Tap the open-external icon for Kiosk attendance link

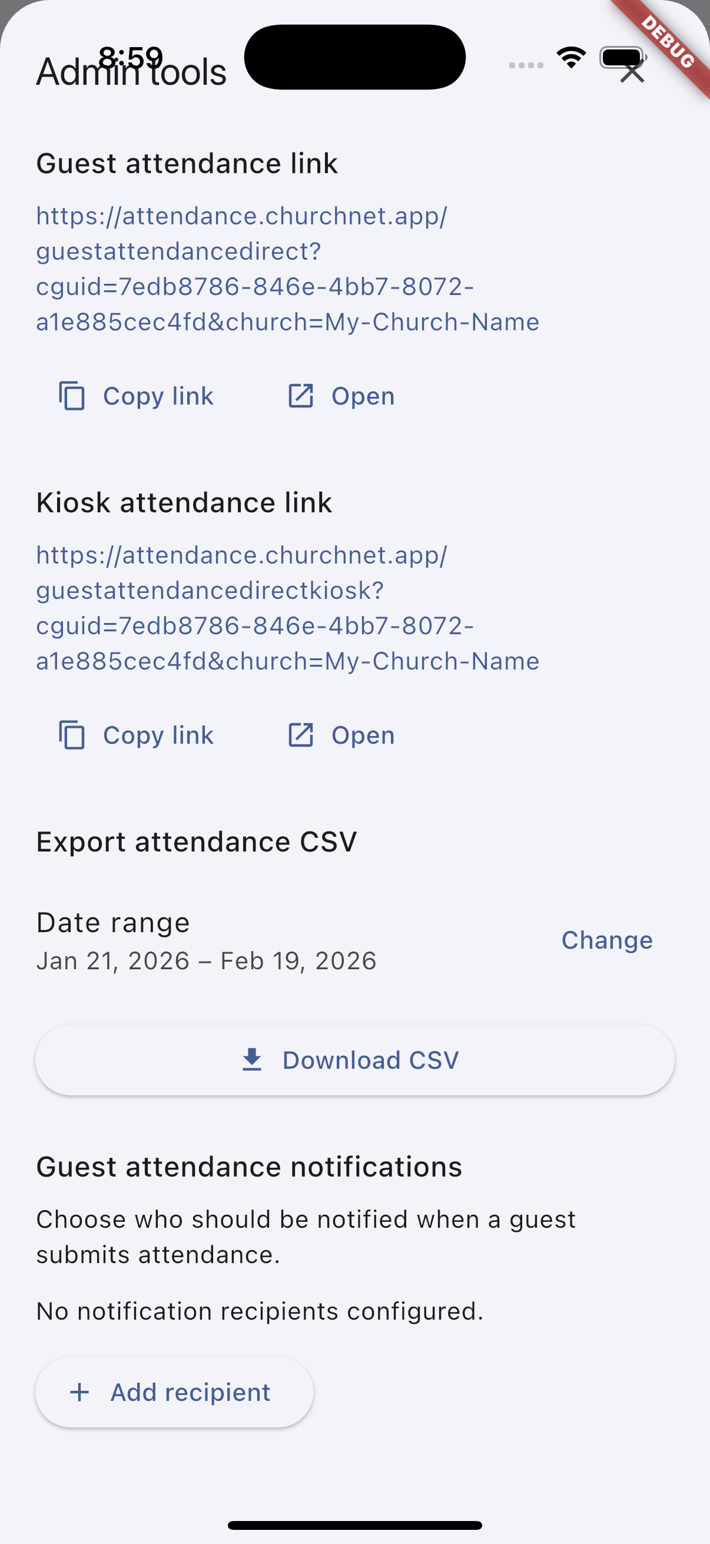pyautogui.click(x=301, y=735)
